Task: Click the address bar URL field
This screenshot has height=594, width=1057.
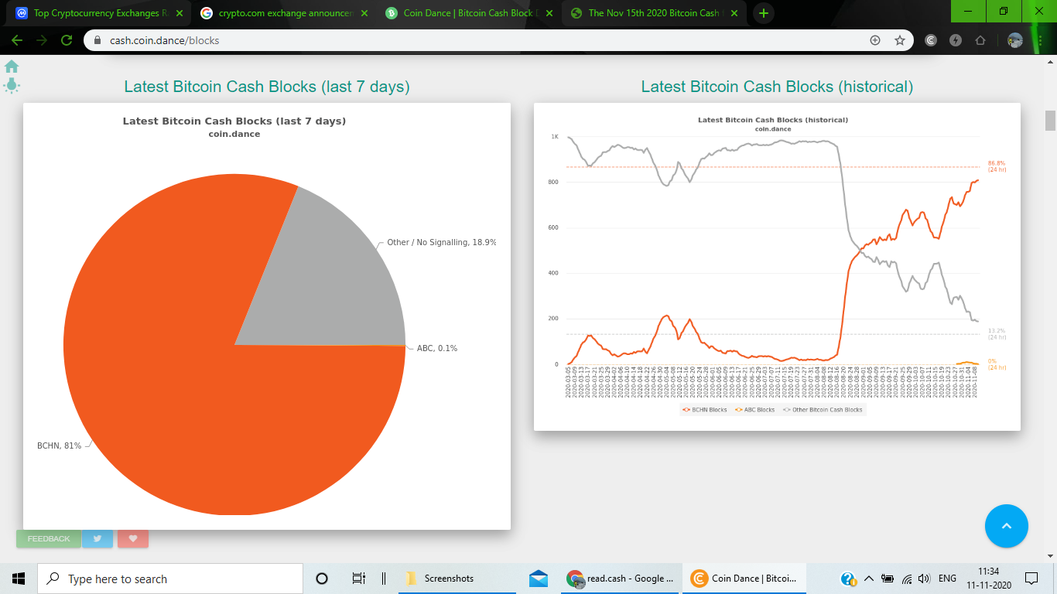Action: pos(480,40)
